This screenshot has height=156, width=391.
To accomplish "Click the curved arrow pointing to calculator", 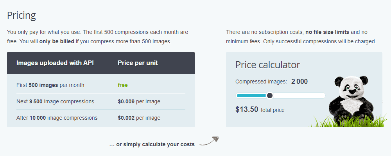I will pos(209,141).
